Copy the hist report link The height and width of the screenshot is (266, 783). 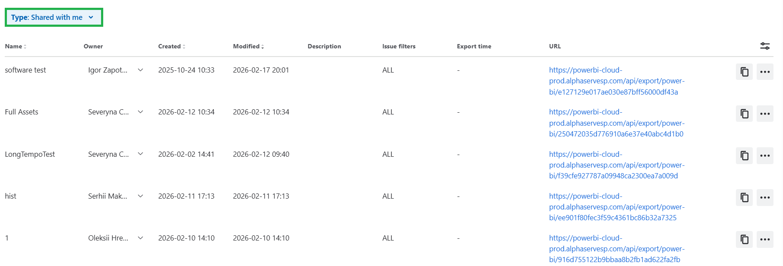(744, 198)
